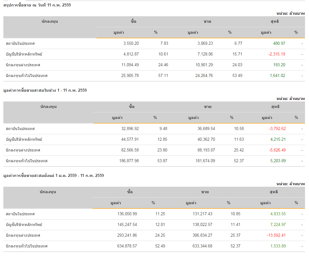The image size is (309, 256).
Task: Click "นักลงทุนต่างประเทศ" in the 11 ก.พ. 2559 table
Action: (x=23, y=65)
